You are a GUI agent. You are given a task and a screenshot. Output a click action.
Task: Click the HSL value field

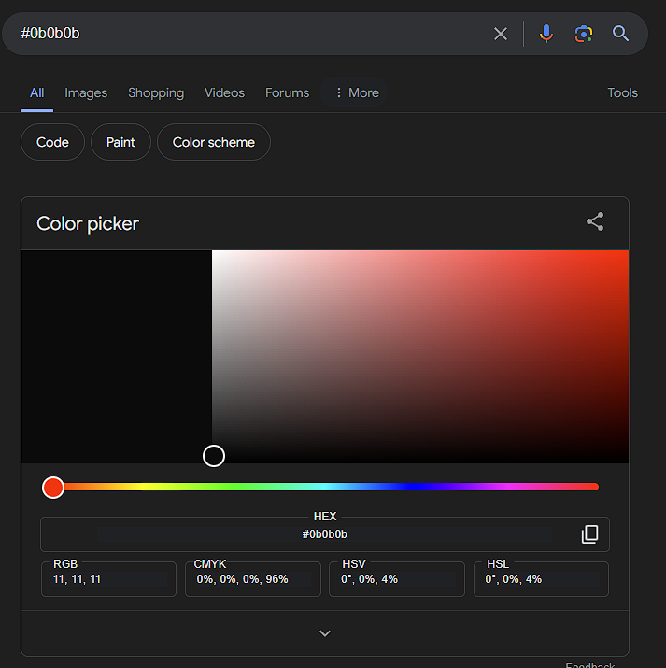[x=541, y=579]
